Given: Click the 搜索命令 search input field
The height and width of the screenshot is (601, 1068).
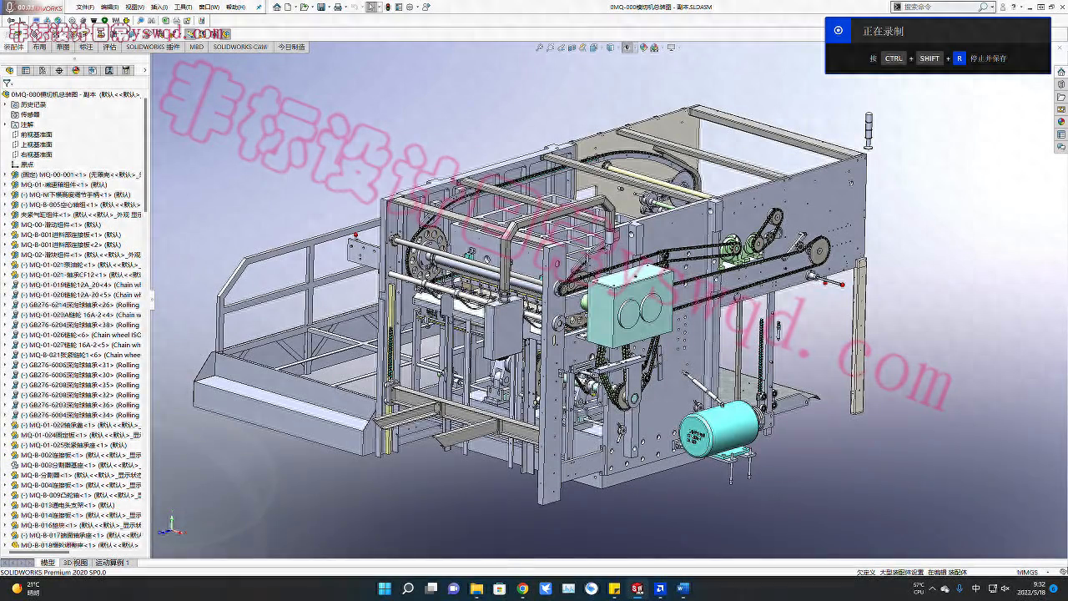Looking at the screenshot, I should 936,7.
